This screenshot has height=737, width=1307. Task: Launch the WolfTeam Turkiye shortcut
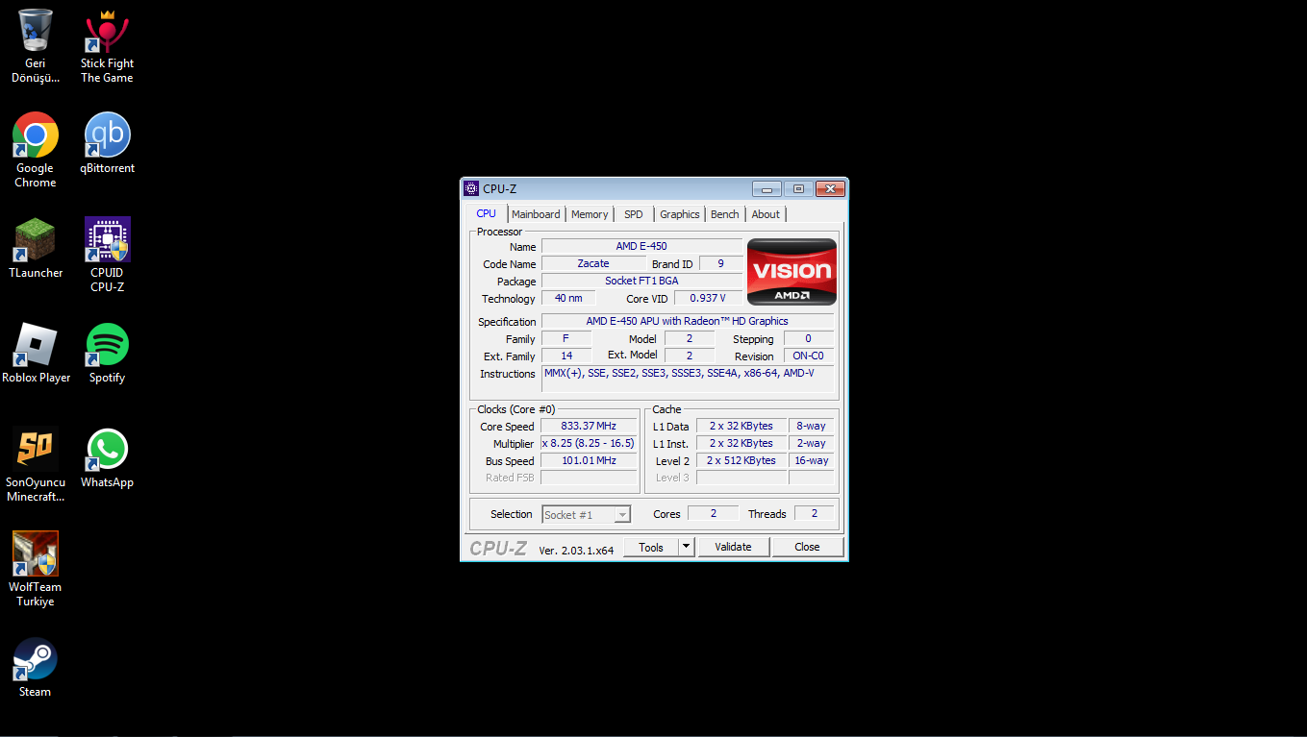(36, 570)
